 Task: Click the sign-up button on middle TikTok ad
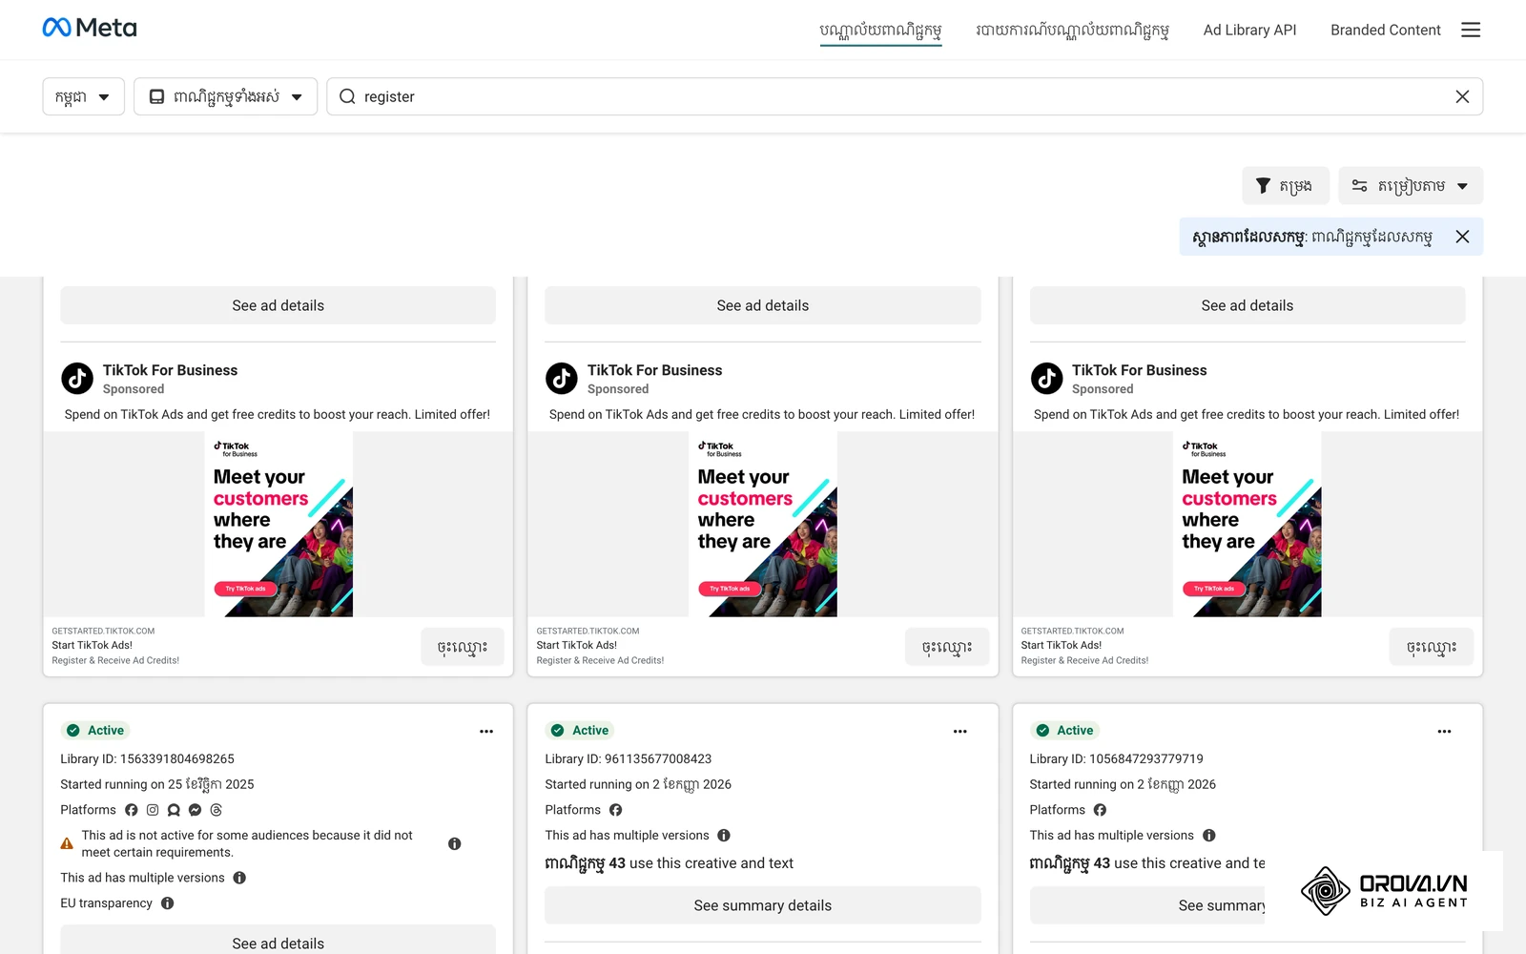pos(947,647)
